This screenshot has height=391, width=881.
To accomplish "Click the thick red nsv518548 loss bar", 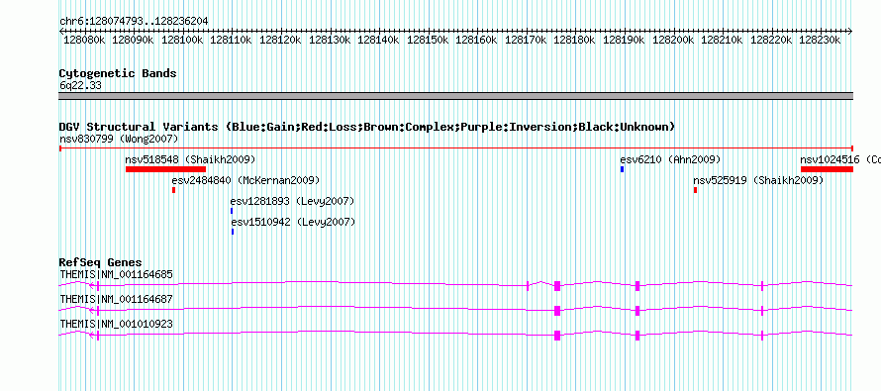I will pyautogui.click(x=165, y=169).
